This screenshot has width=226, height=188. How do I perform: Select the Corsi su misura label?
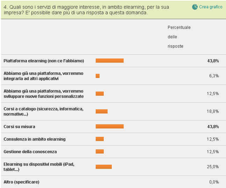click(19, 126)
